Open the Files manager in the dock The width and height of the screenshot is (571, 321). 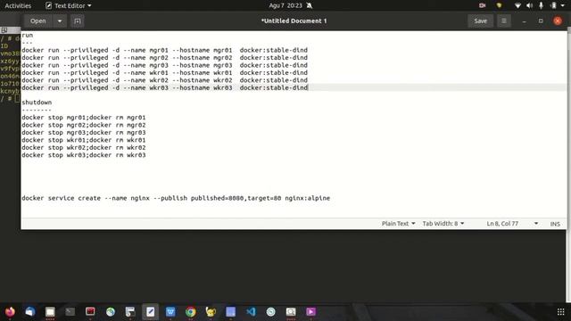(x=50, y=312)
